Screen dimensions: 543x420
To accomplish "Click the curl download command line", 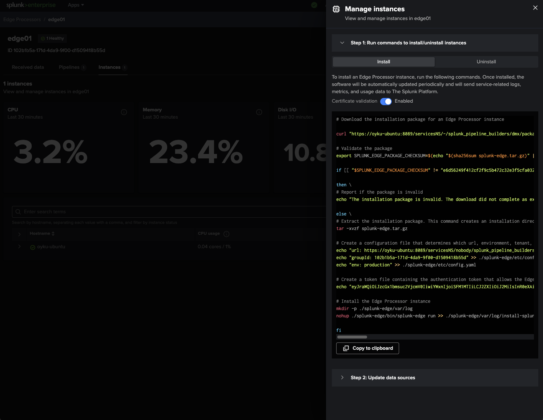I will [x=435, y=134].
